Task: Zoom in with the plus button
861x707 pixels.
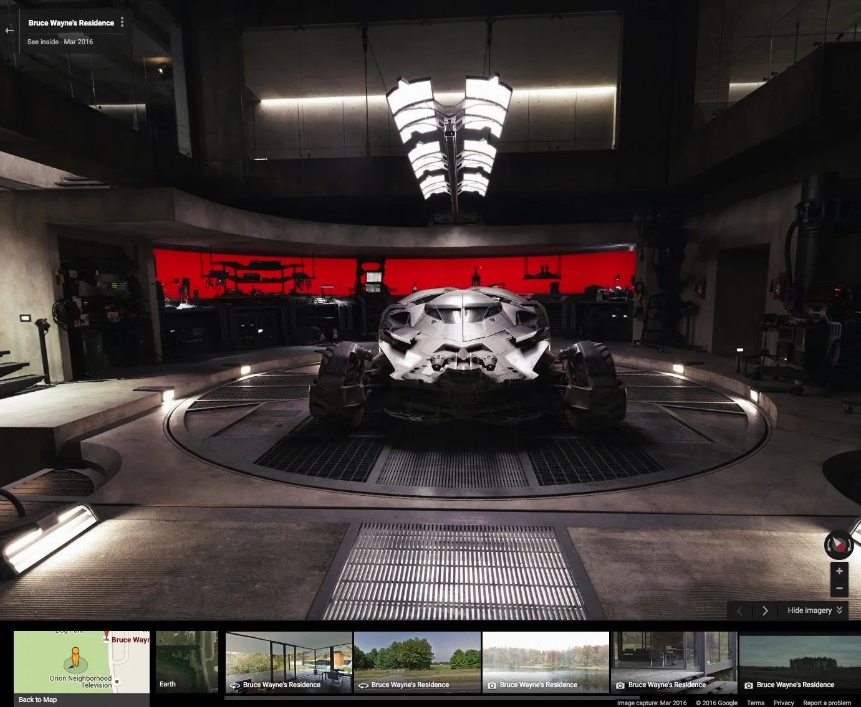Action: (x=839, y=571)
